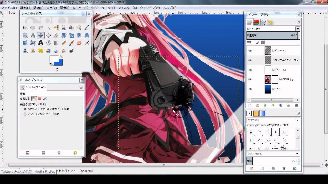Switch to the Undo History tab
The image size is (328, 184).
pyautogui.click(x=270, y=22)
